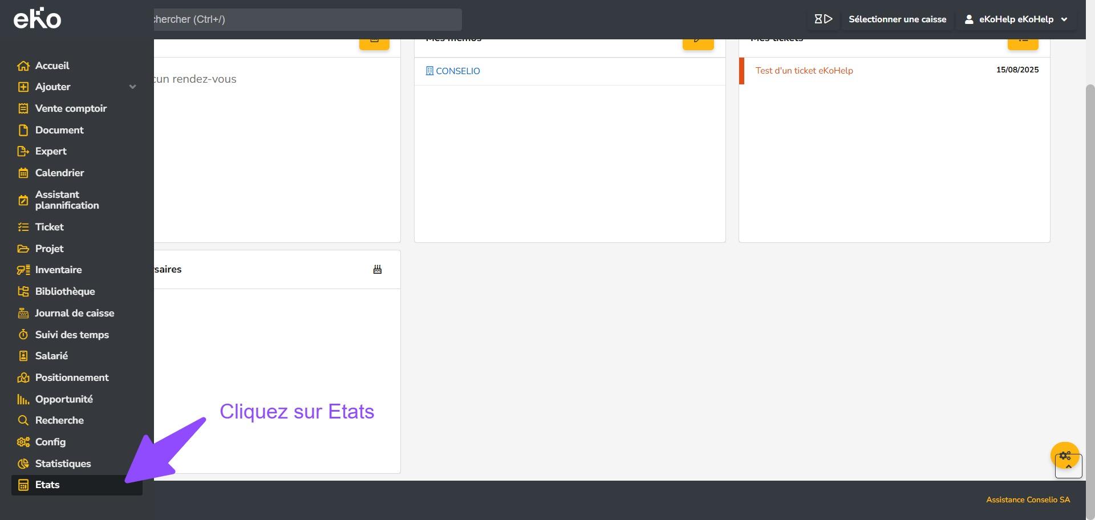Click the hourglass play icon in header
Screen dimensions: 1095x520
pos(823,19)
